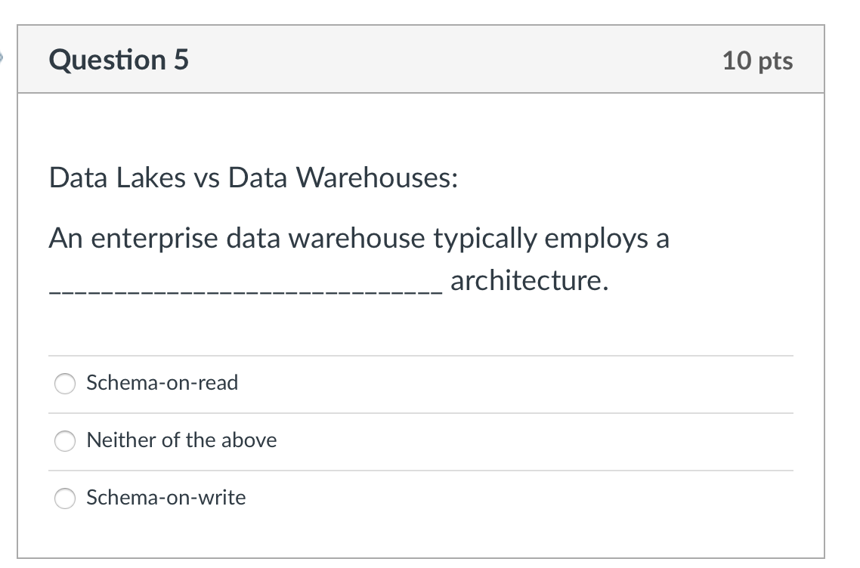Select the Schema-on-read radio button

(65, 384)
